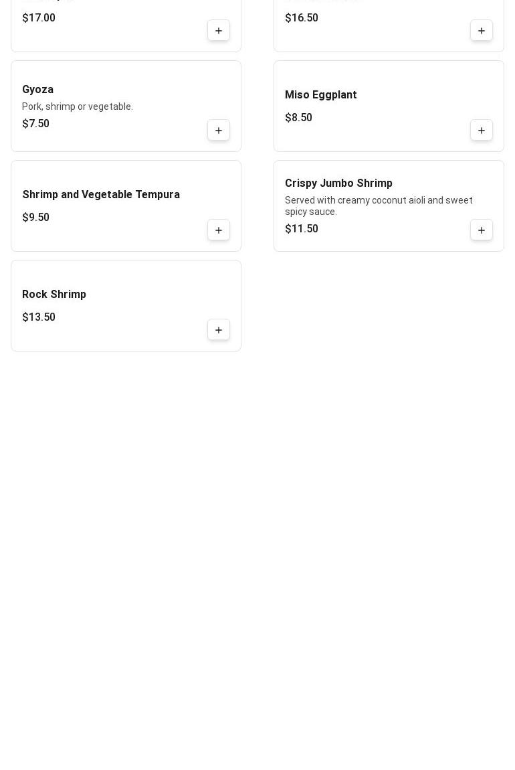
Task: Add the $17.00 item to cart
Action: point(219,31)
